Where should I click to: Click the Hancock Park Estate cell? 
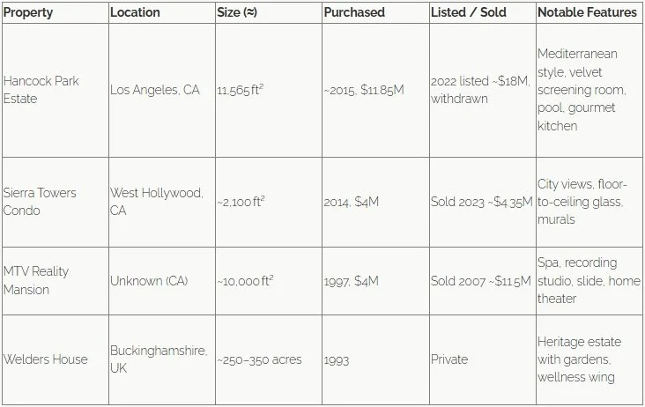pos(56,90)
